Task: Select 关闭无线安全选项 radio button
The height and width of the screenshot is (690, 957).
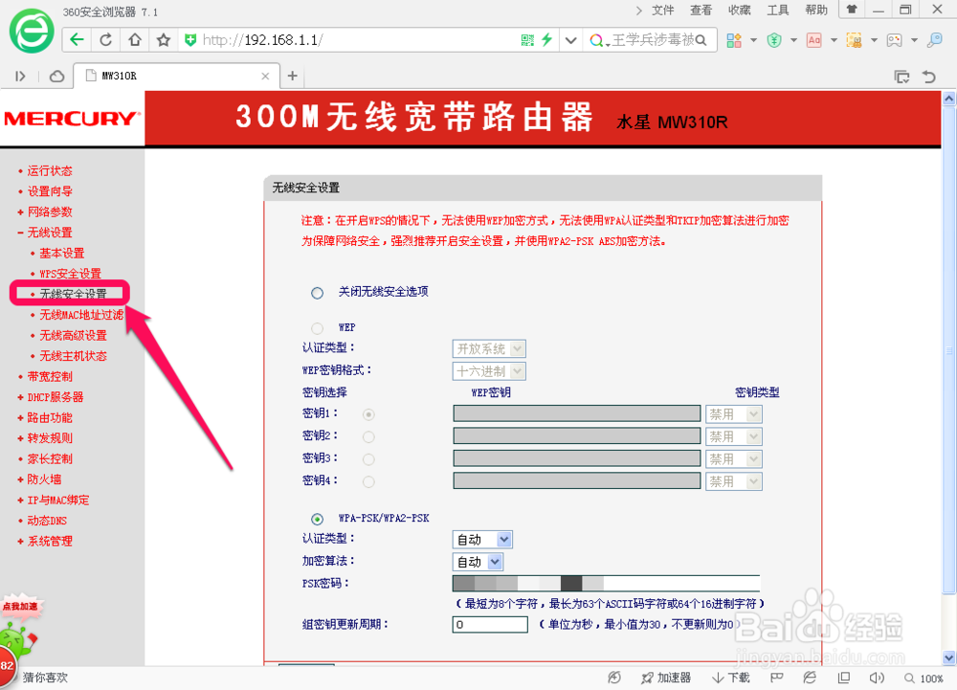Action: 318,293
